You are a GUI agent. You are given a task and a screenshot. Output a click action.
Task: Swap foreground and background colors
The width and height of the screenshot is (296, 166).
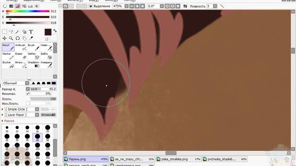pyautogui.click(x=55, y=31)
